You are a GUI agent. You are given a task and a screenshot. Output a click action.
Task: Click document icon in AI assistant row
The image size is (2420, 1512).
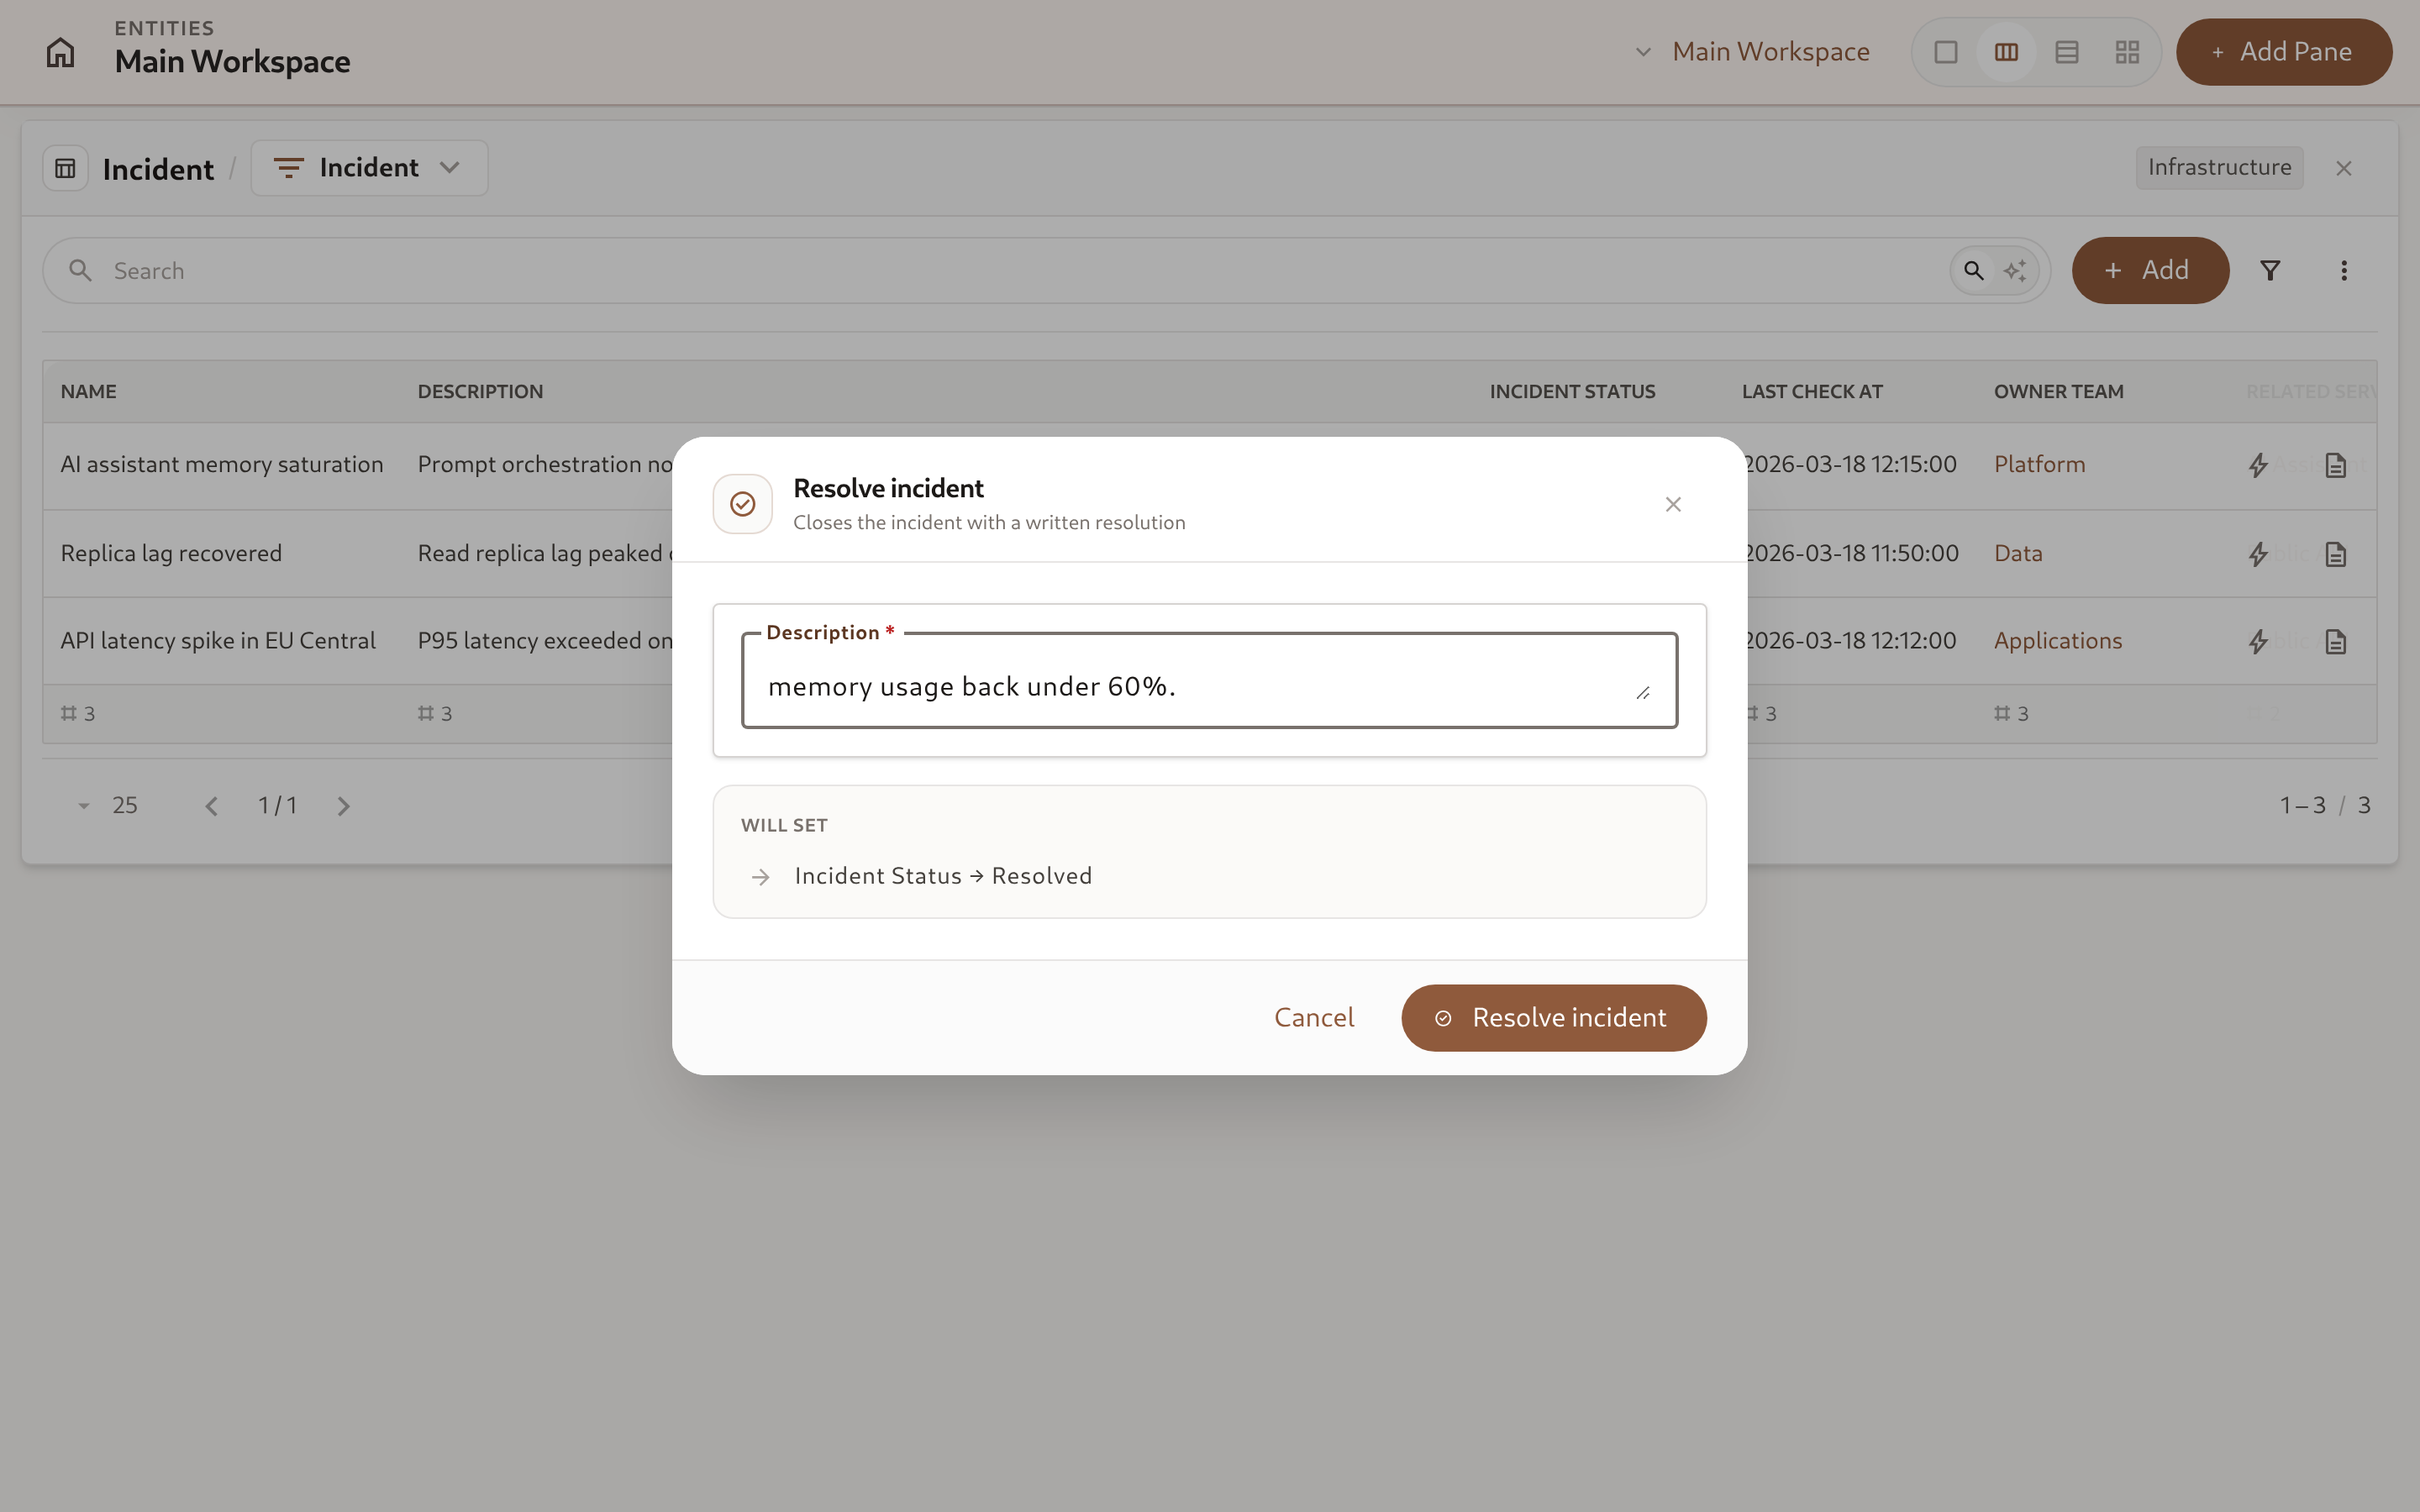click(x=2335, y=465)
